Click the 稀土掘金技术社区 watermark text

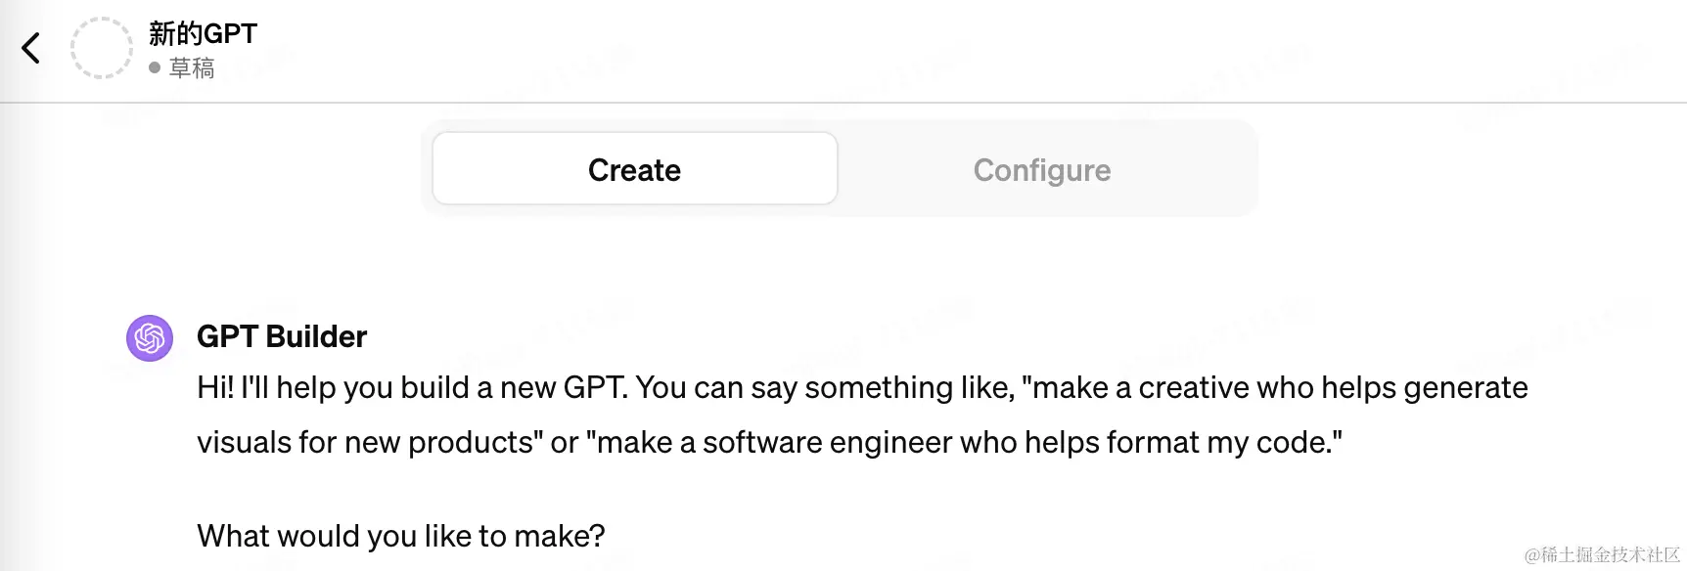pyautogui.click(x=1602, y=554)
